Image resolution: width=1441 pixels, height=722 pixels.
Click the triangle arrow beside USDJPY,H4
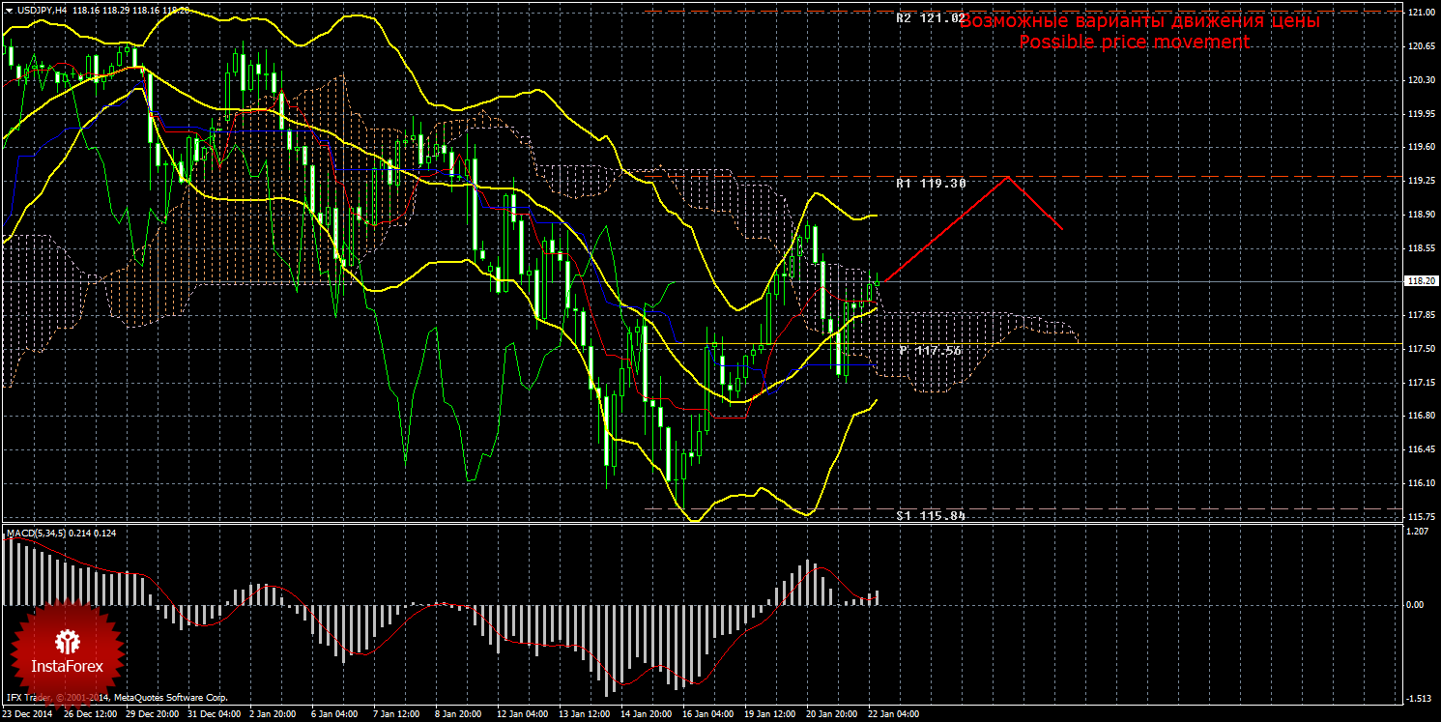9,9
